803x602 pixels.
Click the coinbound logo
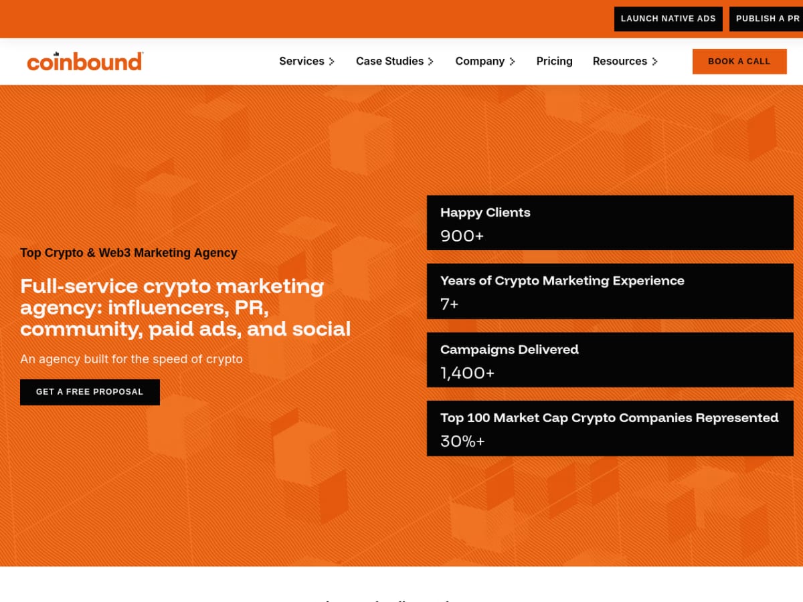(x=85, y=61)
